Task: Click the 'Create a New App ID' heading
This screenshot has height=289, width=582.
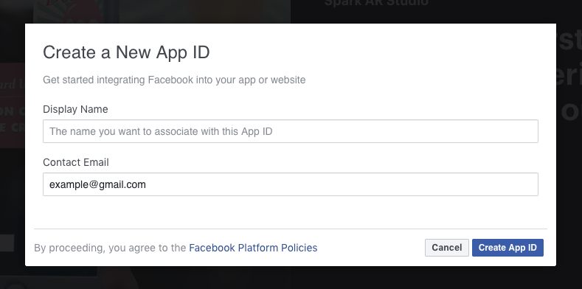Action: 126,52
